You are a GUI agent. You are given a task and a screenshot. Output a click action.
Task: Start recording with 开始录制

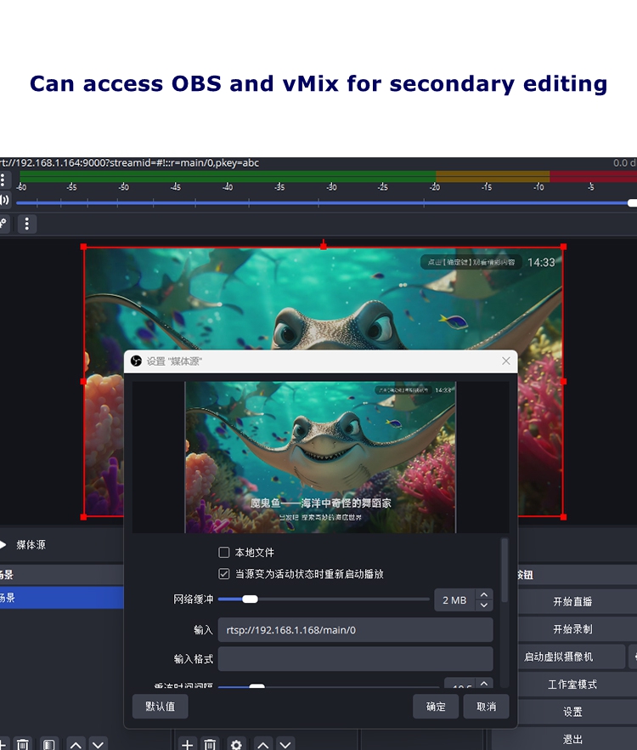tap(572, 629)
